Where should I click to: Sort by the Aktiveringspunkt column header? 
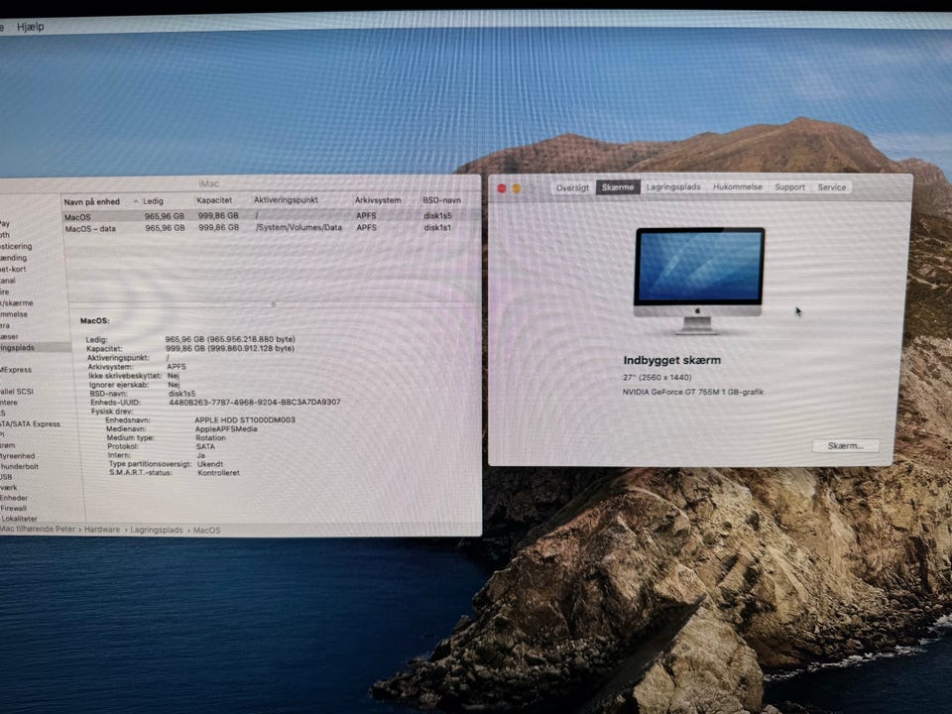tap(286, 199)
